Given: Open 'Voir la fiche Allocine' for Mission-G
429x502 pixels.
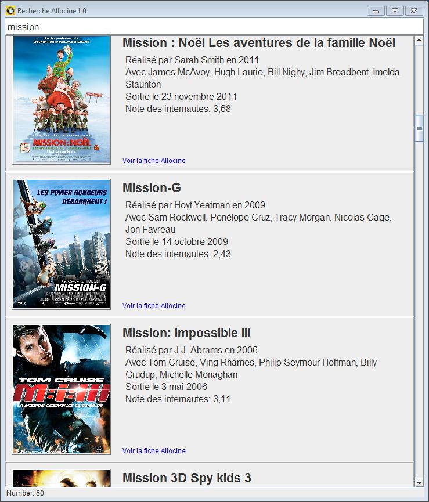Looking at the screenshot, I should [x=154, y=306].
